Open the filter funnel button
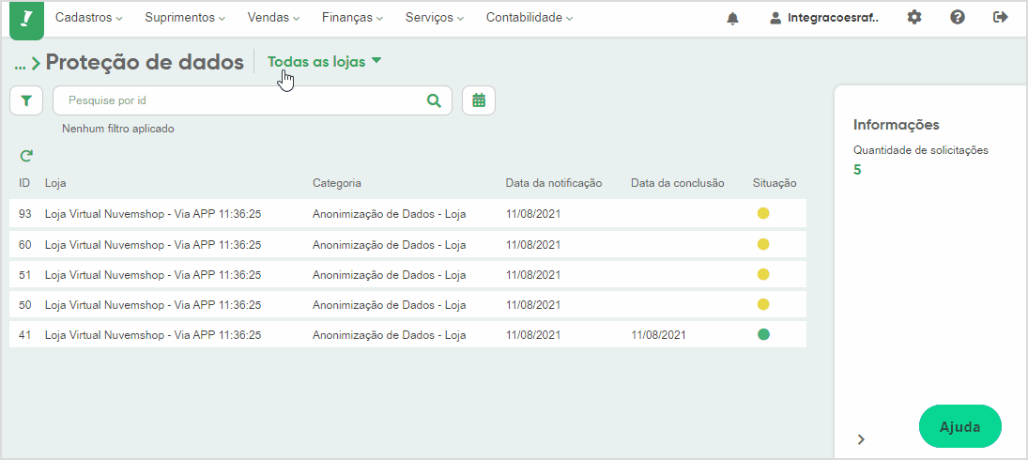Image resolution: width=1028 pixels, height=460 pixels. pyautogui.click(x=26, y=100)
